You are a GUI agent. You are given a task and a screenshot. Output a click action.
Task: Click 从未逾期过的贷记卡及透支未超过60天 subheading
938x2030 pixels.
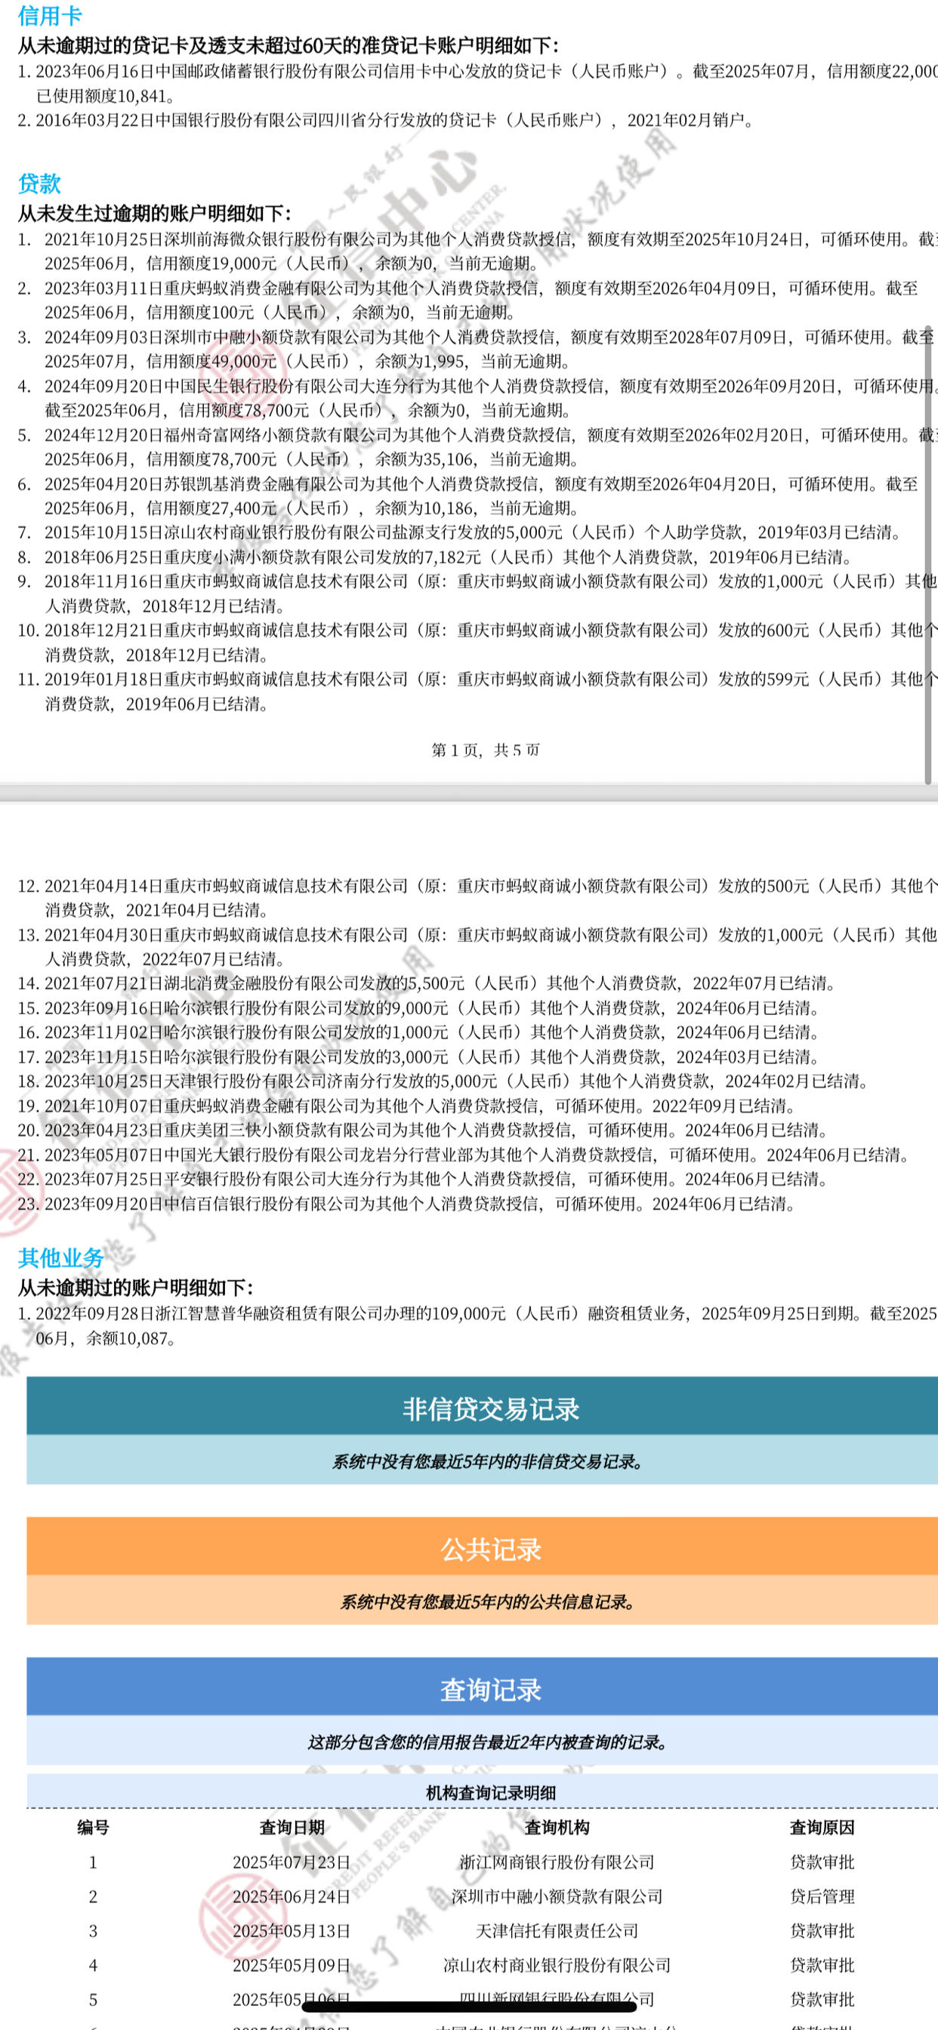click(288, 46)
